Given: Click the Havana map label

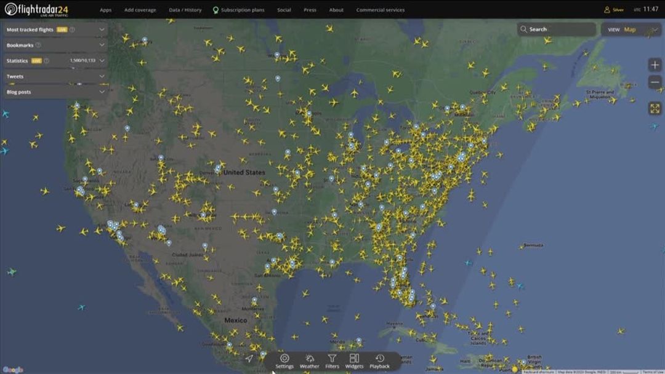Looking at the screenshot, I should click(395, 324).
